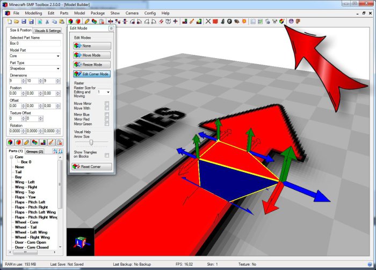Click the add box cube icon in top toolbar

click(71, 22)
